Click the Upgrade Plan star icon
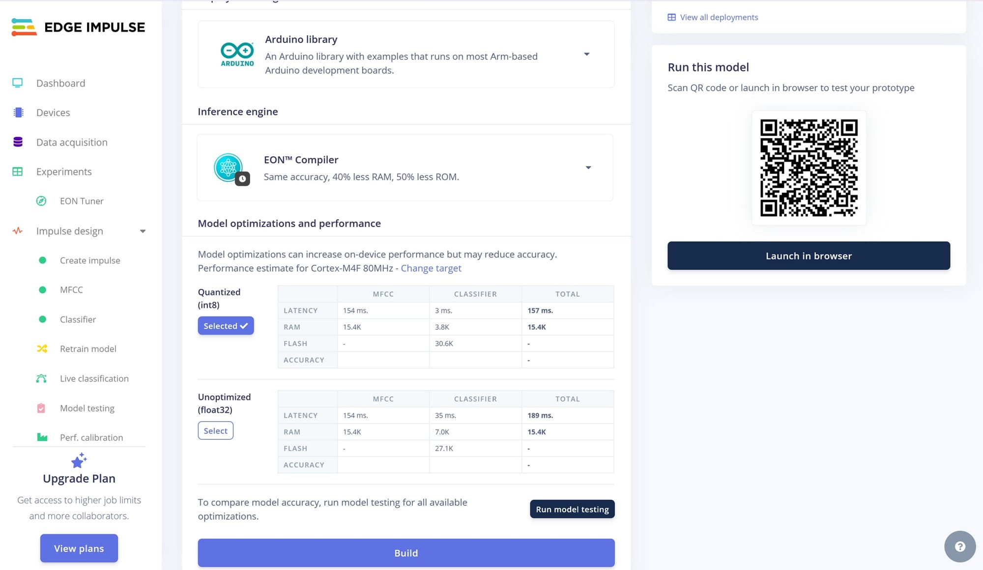 coord(79,460)
